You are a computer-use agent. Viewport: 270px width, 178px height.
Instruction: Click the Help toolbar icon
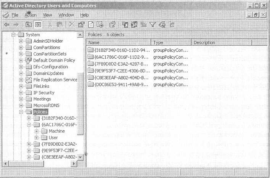pos(112,25)
